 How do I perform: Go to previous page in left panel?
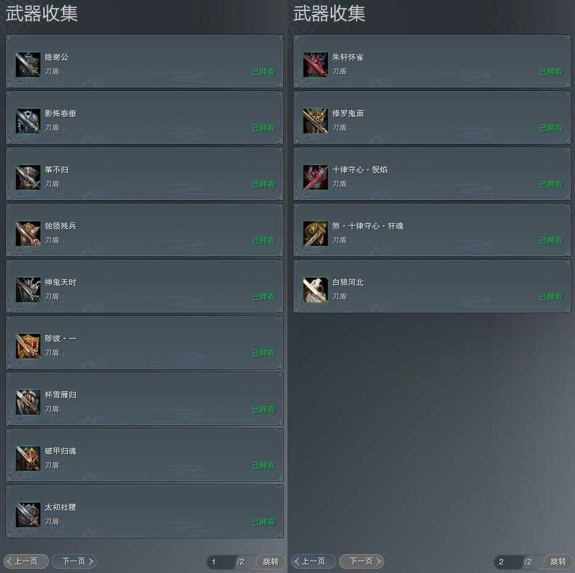26,561
